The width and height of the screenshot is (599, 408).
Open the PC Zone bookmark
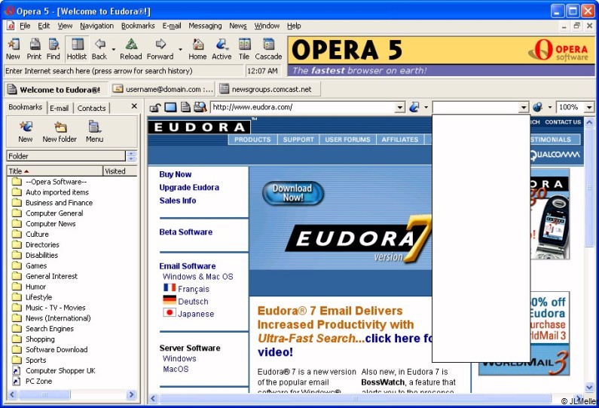(38, 382)
